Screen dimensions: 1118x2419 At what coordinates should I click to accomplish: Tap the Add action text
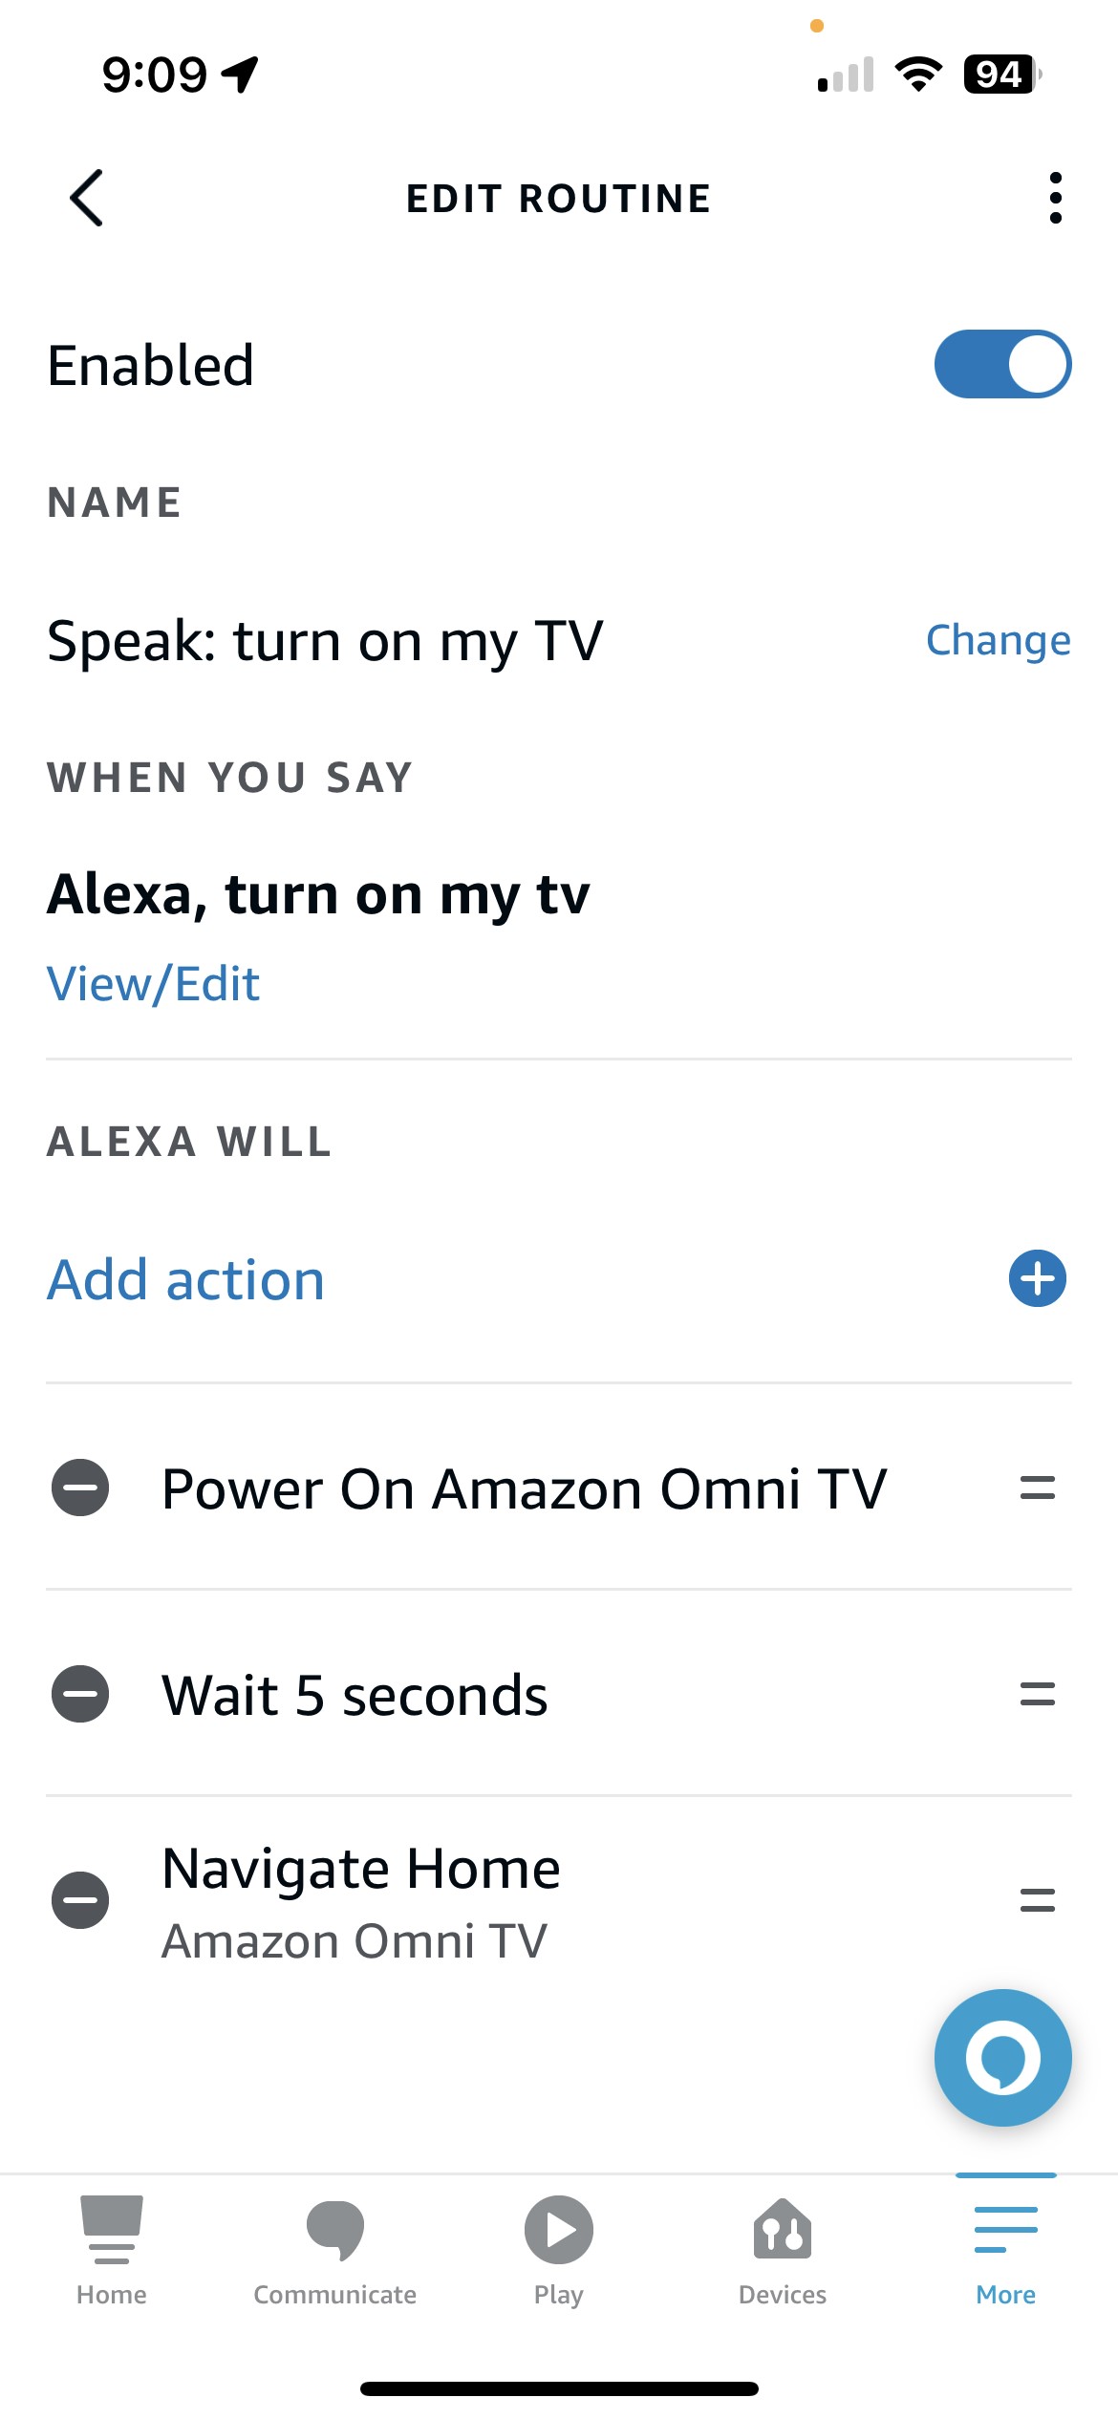[186, 1279]
